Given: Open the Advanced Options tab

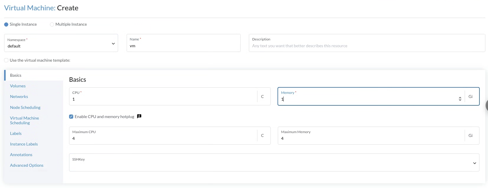Looking at the screenshot, I should pyautogui.click(x=27, y=165).
